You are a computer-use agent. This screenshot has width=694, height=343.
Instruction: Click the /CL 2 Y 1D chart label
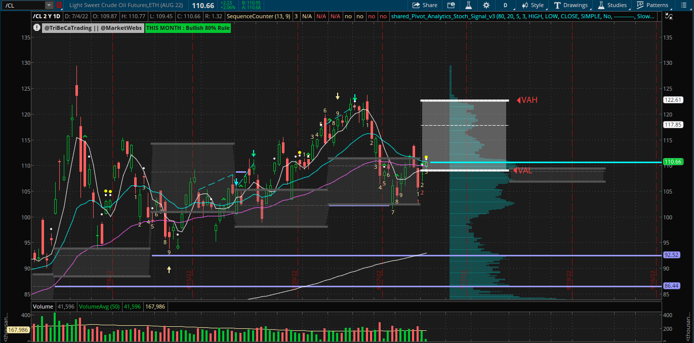47,16
